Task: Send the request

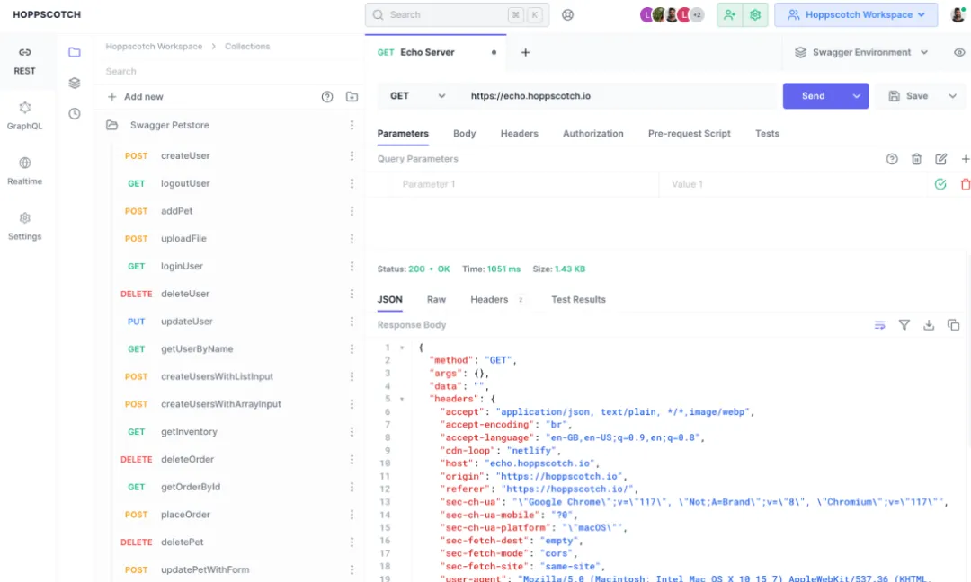Action: pos(813,96)
